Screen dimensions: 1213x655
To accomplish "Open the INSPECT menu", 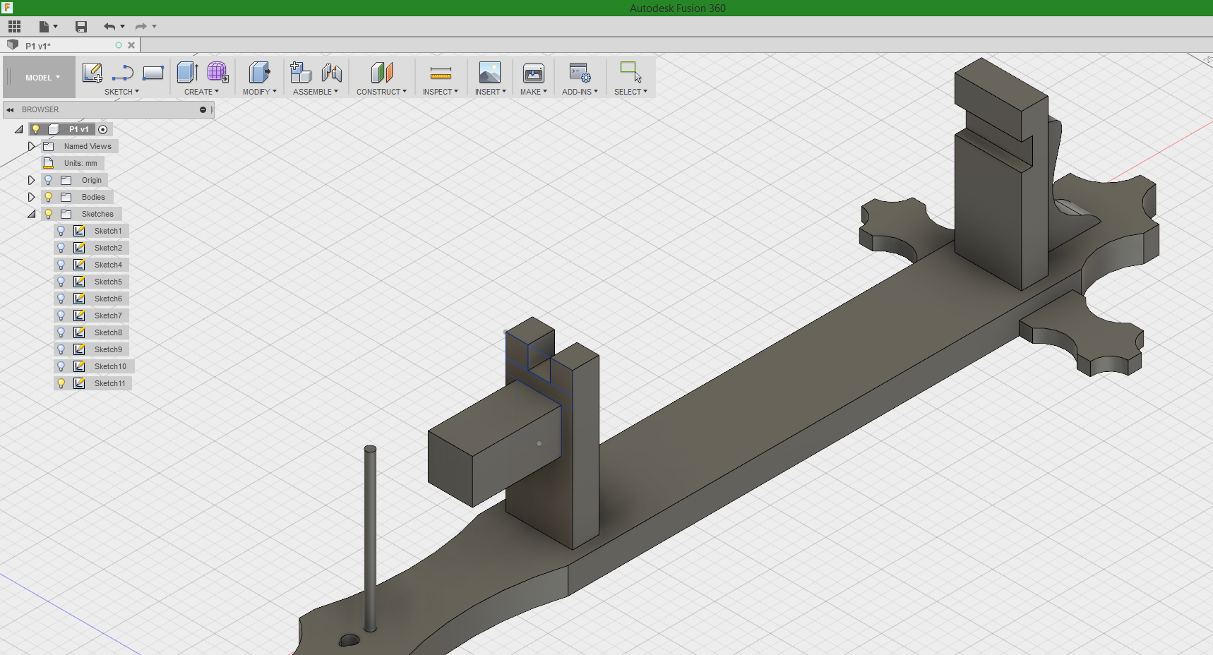I will (441, 92).
